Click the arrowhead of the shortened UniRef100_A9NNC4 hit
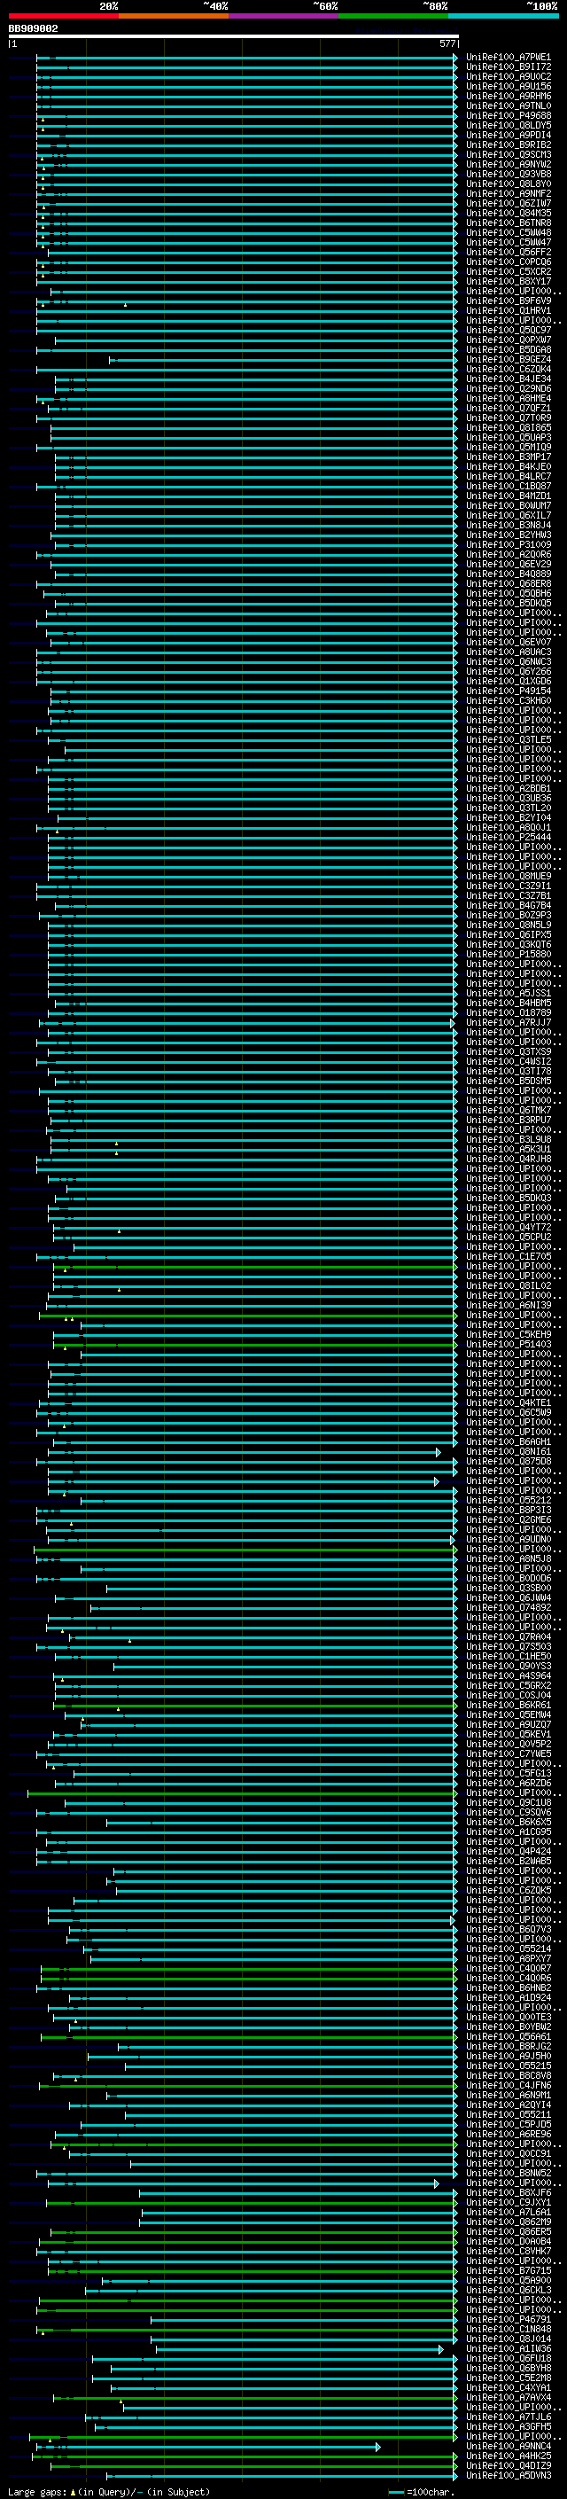The height and width of the screenshot is (2499, 567). pos(378,2448)
